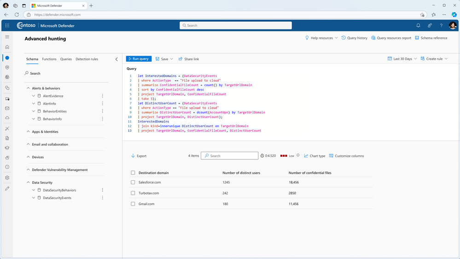Open Schema reference
The image size is (460, 259).
tap(431, 38)
